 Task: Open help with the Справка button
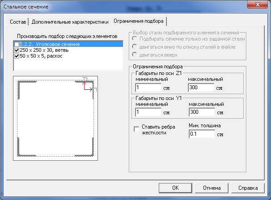tap(247, 187)
